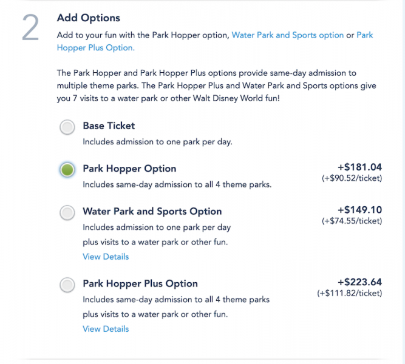Open the Water Park and Sports option link
This screenshot has height=364, width=405.
tap(288, 35)
